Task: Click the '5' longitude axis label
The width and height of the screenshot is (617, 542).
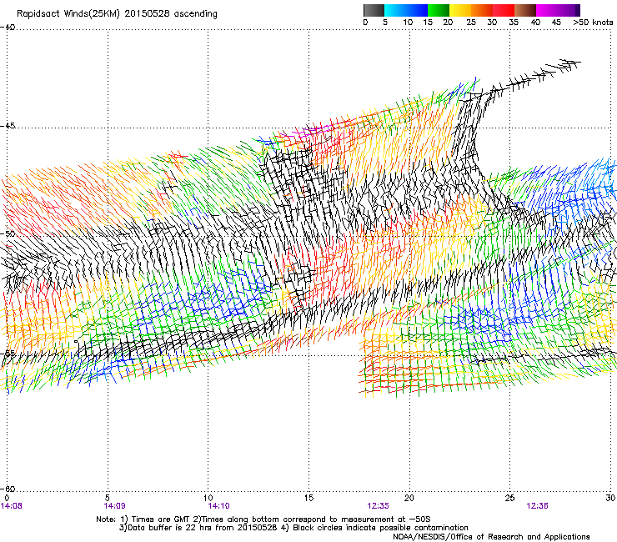Action: pyautogui.click(x=107, y=498)
